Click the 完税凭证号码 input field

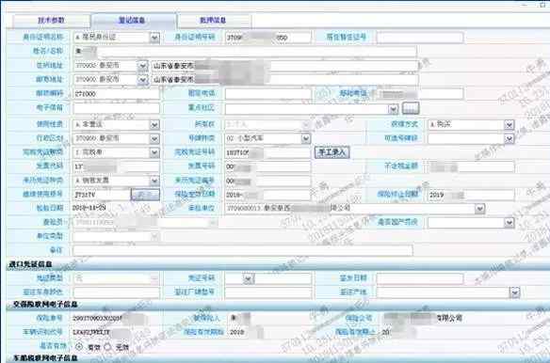coord(267,152)
